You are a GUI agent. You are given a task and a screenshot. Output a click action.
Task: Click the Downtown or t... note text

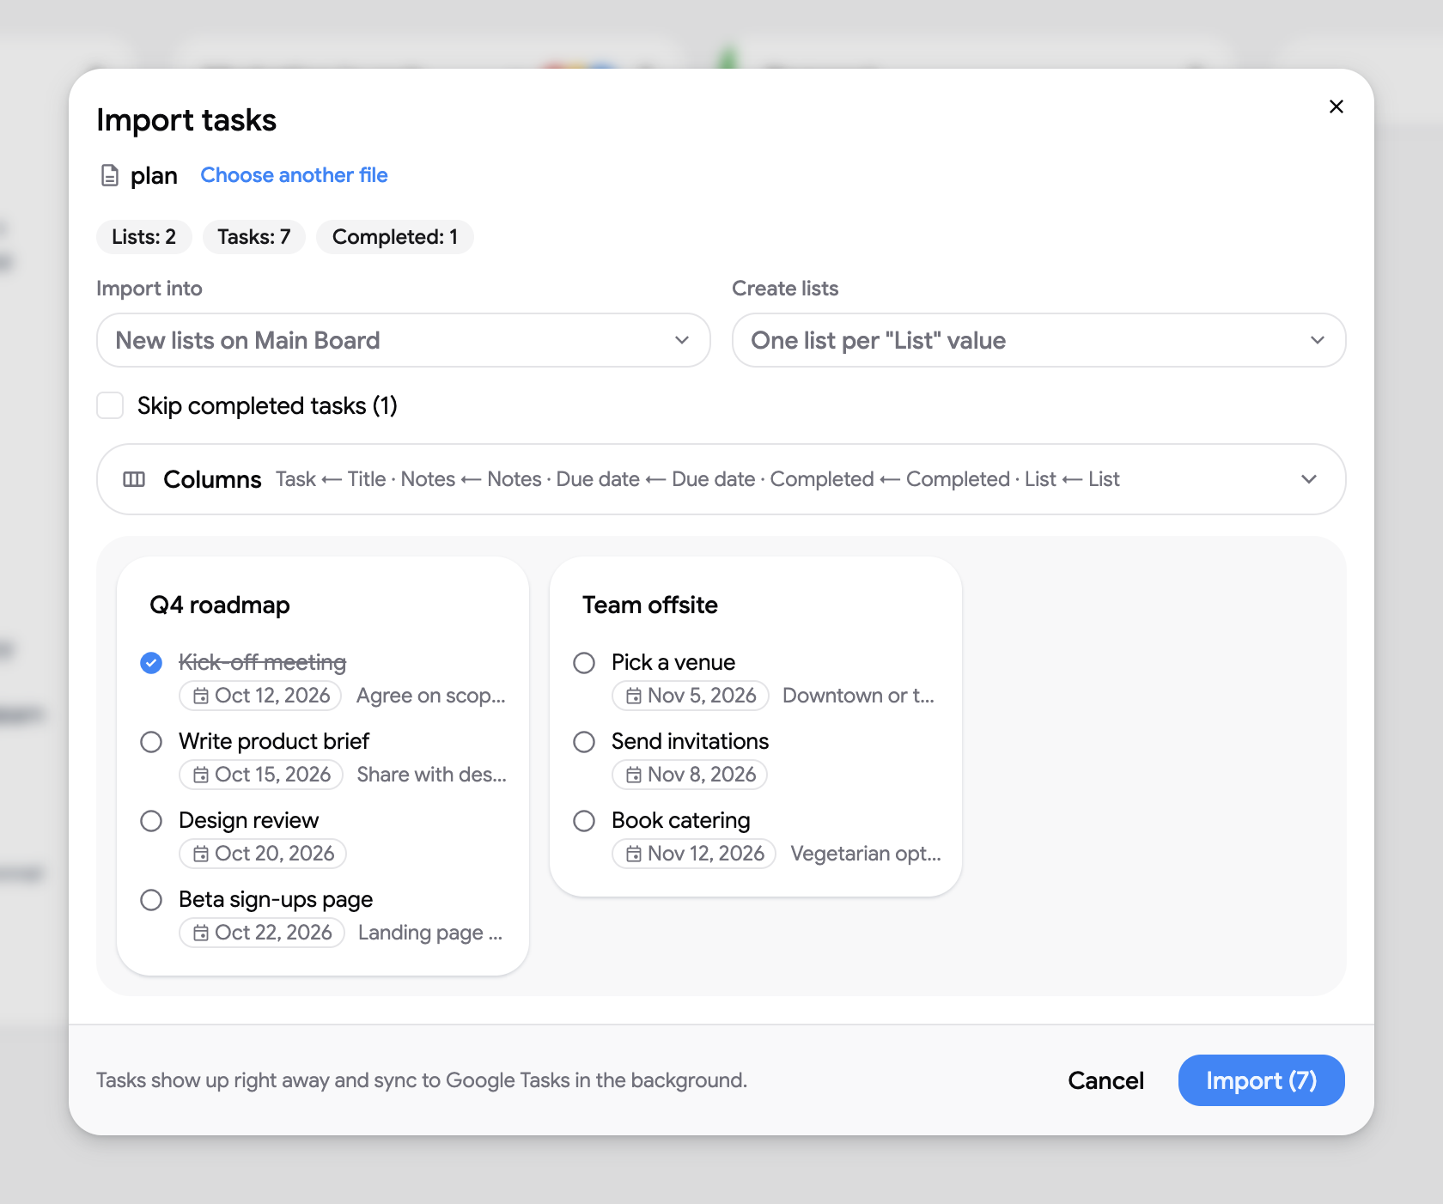[x=858, y=696]
